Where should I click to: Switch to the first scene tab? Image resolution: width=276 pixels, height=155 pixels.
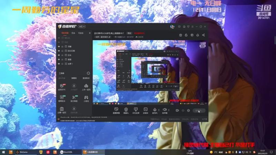coord(65,33)
